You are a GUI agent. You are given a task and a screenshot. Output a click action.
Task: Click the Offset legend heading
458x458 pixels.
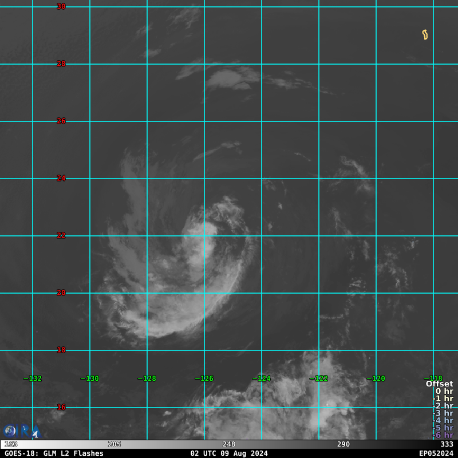click(439, 384)
